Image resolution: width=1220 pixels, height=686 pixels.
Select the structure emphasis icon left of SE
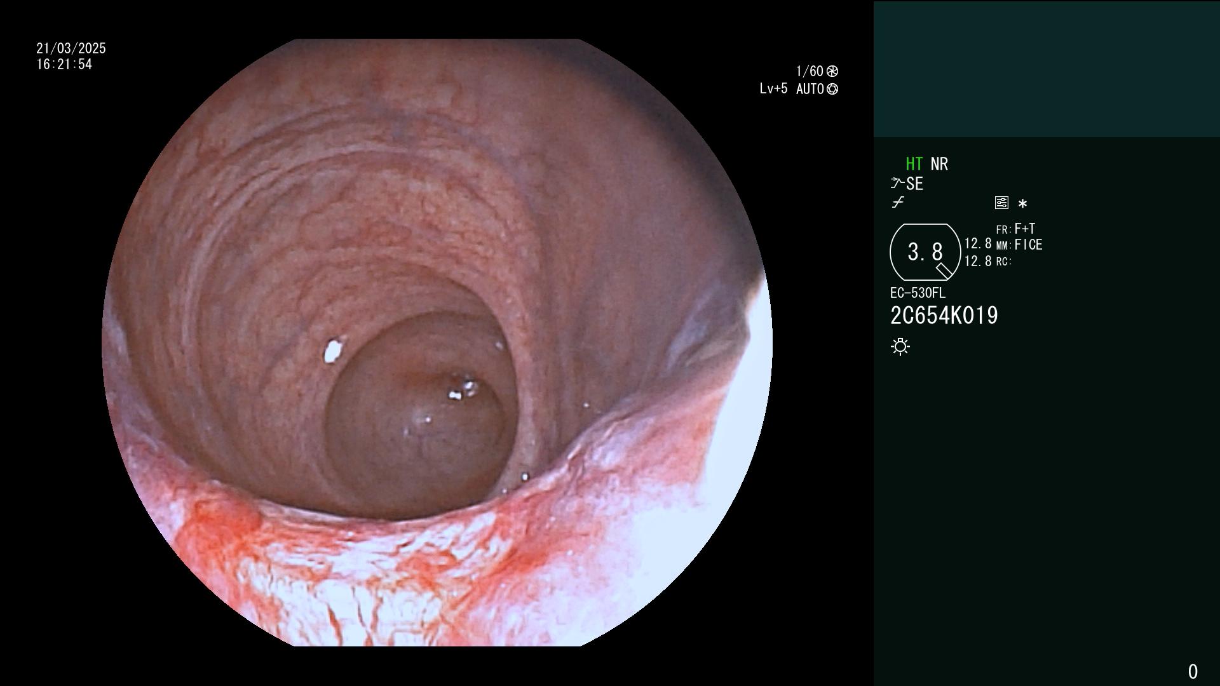pos(897,184)
